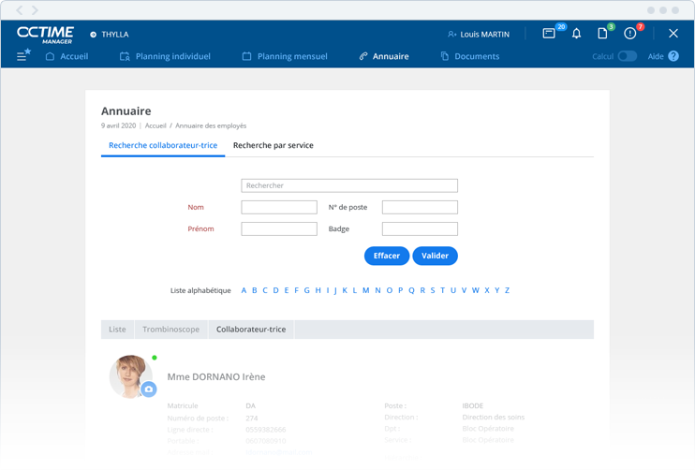Open messages icon with 20 badge
The height and width of the screenshot is (470, 695).
pyautogui.click(x=550, y=34)
